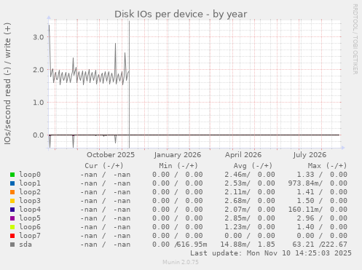This screenshot has width=362, height=270.
Task: Click loop2 max value '1.41 / 0.00'
Action: (x=322, y=192)
